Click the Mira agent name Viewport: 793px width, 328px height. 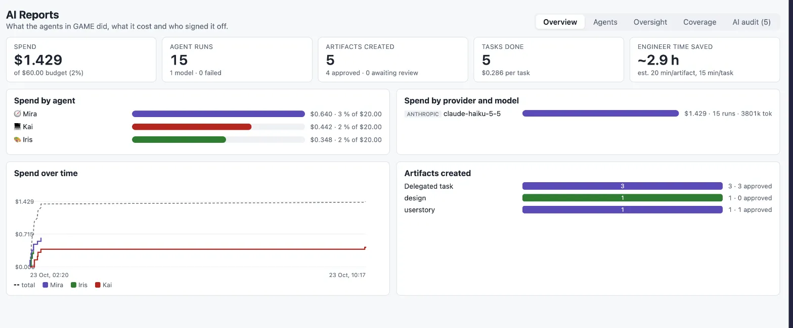click(x=30, y=114)
